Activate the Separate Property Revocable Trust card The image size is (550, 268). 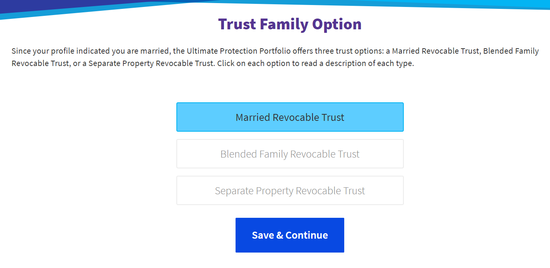[290, 190]
